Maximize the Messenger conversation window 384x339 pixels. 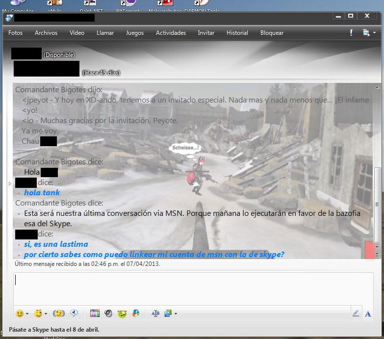click(x=351, y=16)
